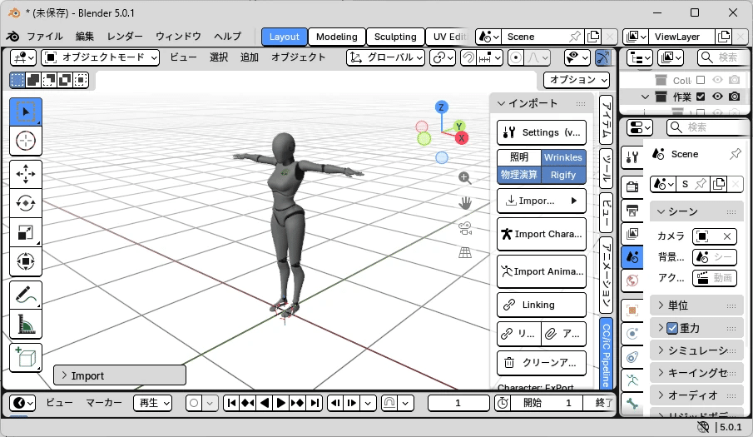
Task: Select the Transform tool
Action: point(26,261)
